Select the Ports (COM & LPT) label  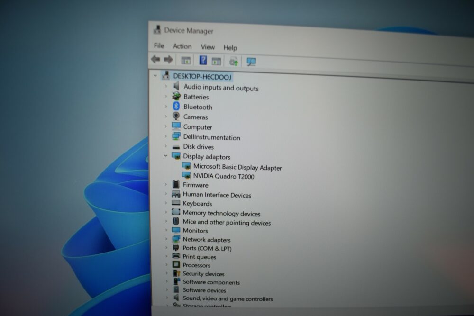[207, 248]
